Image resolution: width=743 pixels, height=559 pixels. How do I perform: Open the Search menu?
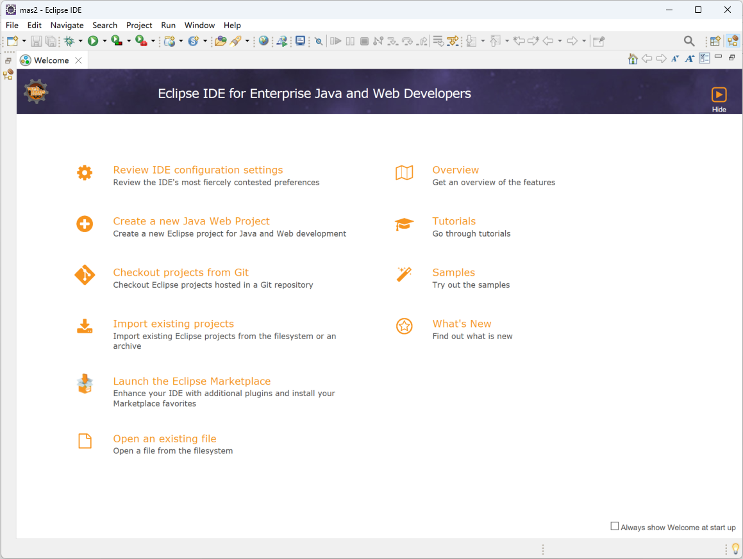click(104, 25)
